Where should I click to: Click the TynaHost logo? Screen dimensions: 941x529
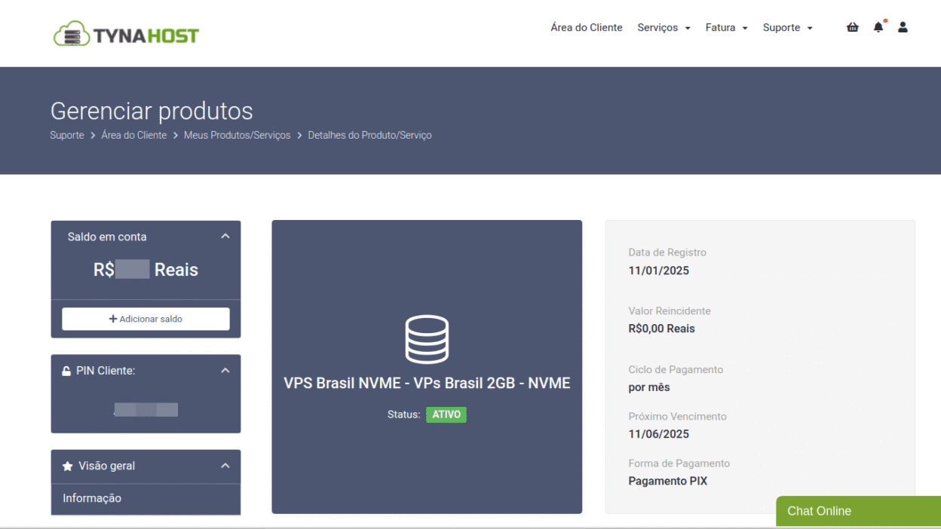pyautogui.click(x=126, y=34)
